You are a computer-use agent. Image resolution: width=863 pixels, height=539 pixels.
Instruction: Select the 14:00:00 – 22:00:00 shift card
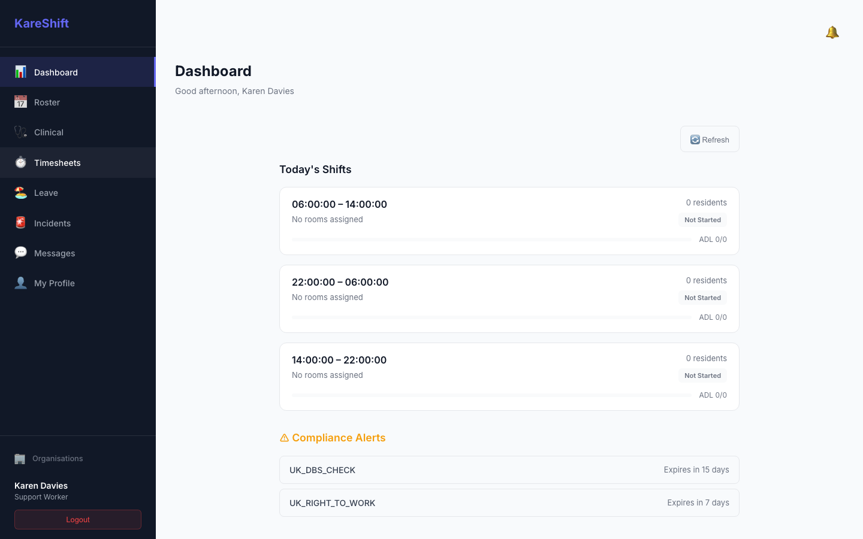[x=509, y=377]
